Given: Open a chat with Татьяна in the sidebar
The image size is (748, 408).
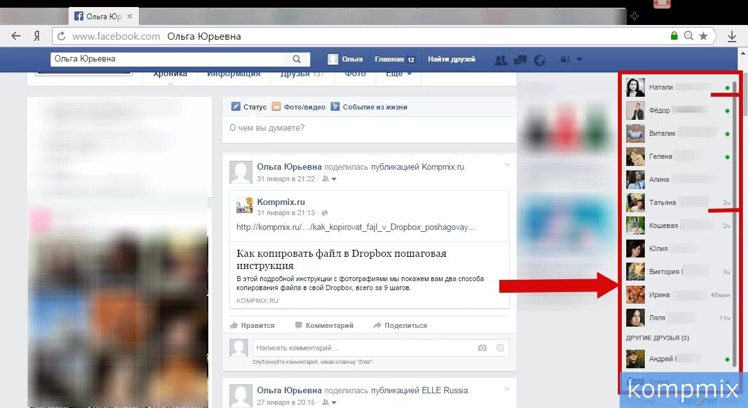Looking at the screenshot, I should pos(678,202).
